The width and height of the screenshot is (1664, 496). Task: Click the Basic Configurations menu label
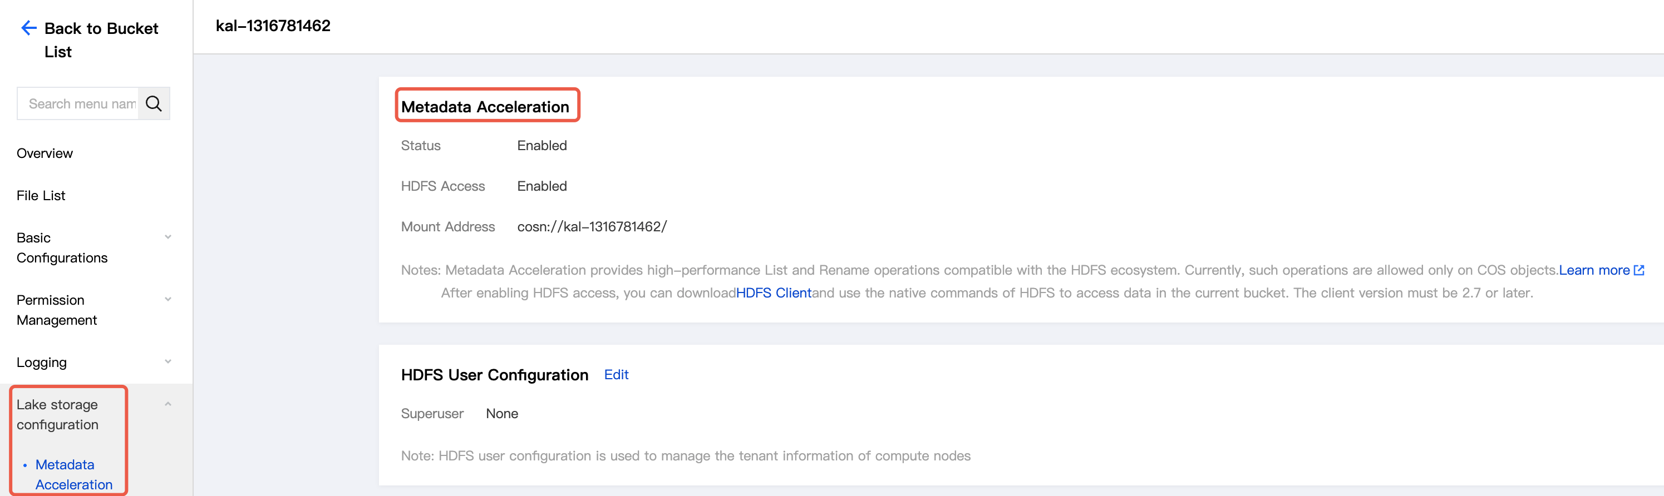[62, 247]
